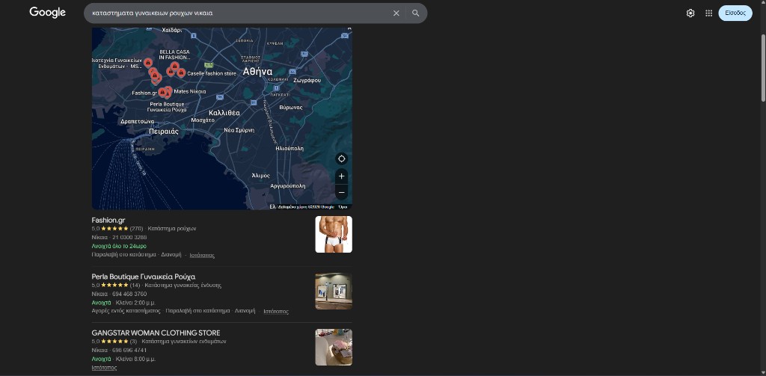Click Fashion.gr five-star rating
The width and height of the screenshot is (766, 376).
(114, 229)
